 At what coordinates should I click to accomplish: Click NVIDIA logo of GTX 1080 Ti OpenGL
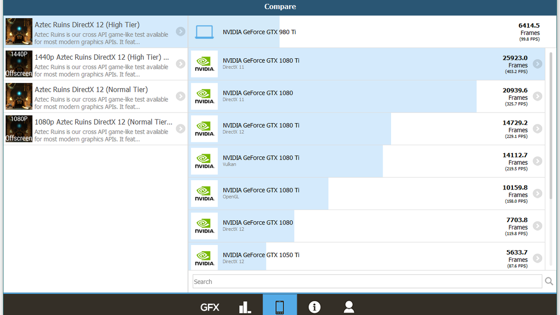pyautogui.click(x=204, y=194)
